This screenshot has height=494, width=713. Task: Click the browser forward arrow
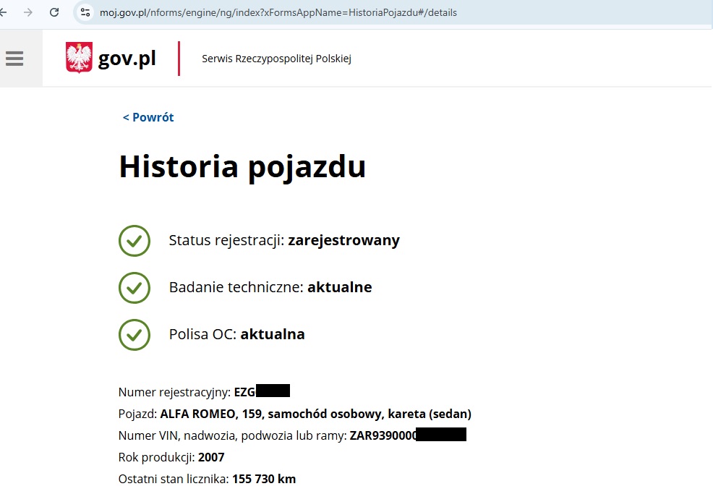click(x=29, y=12)
